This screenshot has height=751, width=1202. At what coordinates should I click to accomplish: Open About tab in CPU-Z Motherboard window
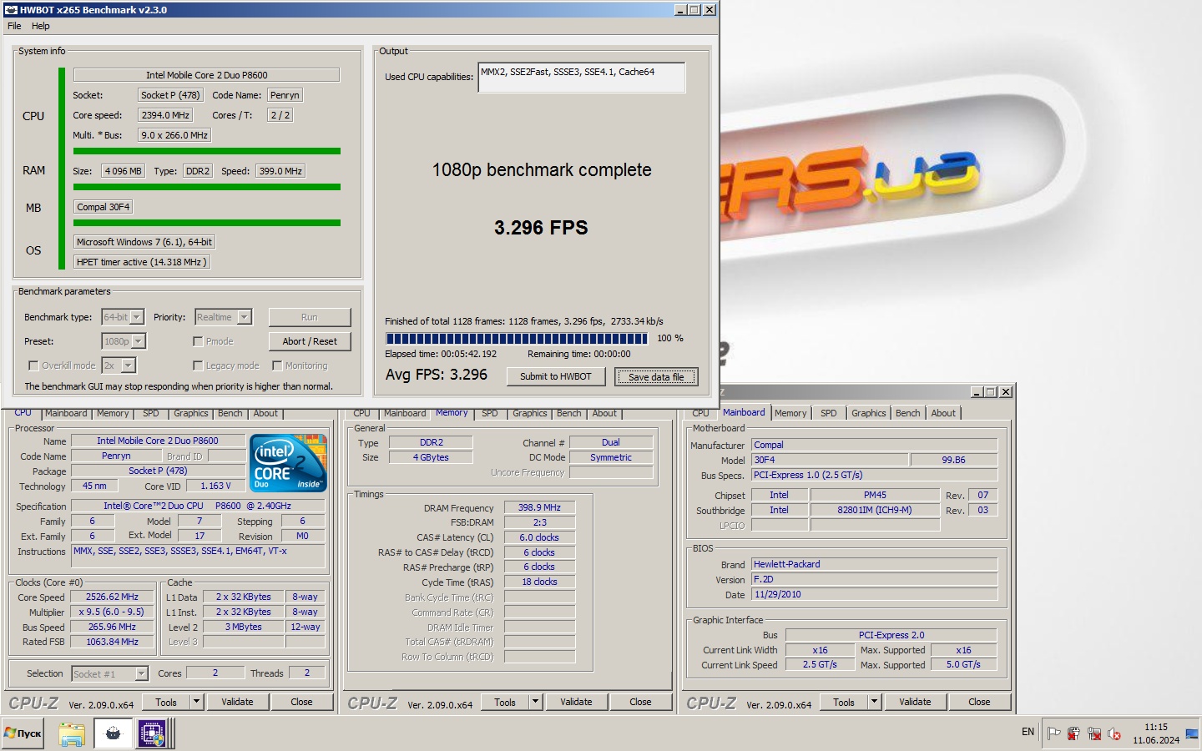coord(943,413)
